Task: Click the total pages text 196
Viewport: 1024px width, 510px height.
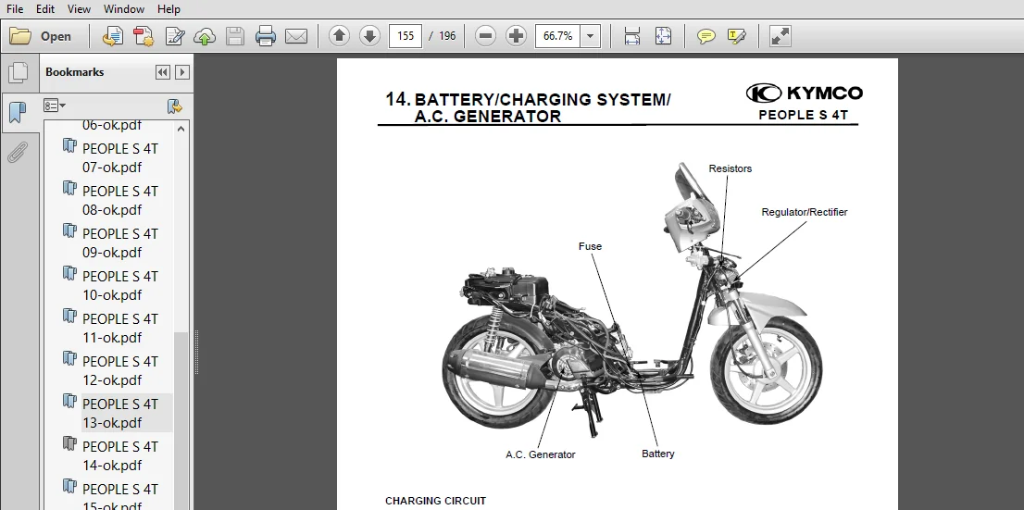Action: pyautogui.click(x=447, y=36)
